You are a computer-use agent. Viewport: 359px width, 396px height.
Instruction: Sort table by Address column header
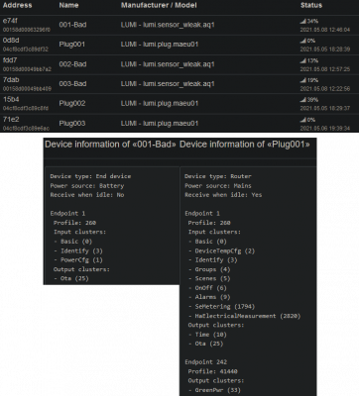pos(17,5)
